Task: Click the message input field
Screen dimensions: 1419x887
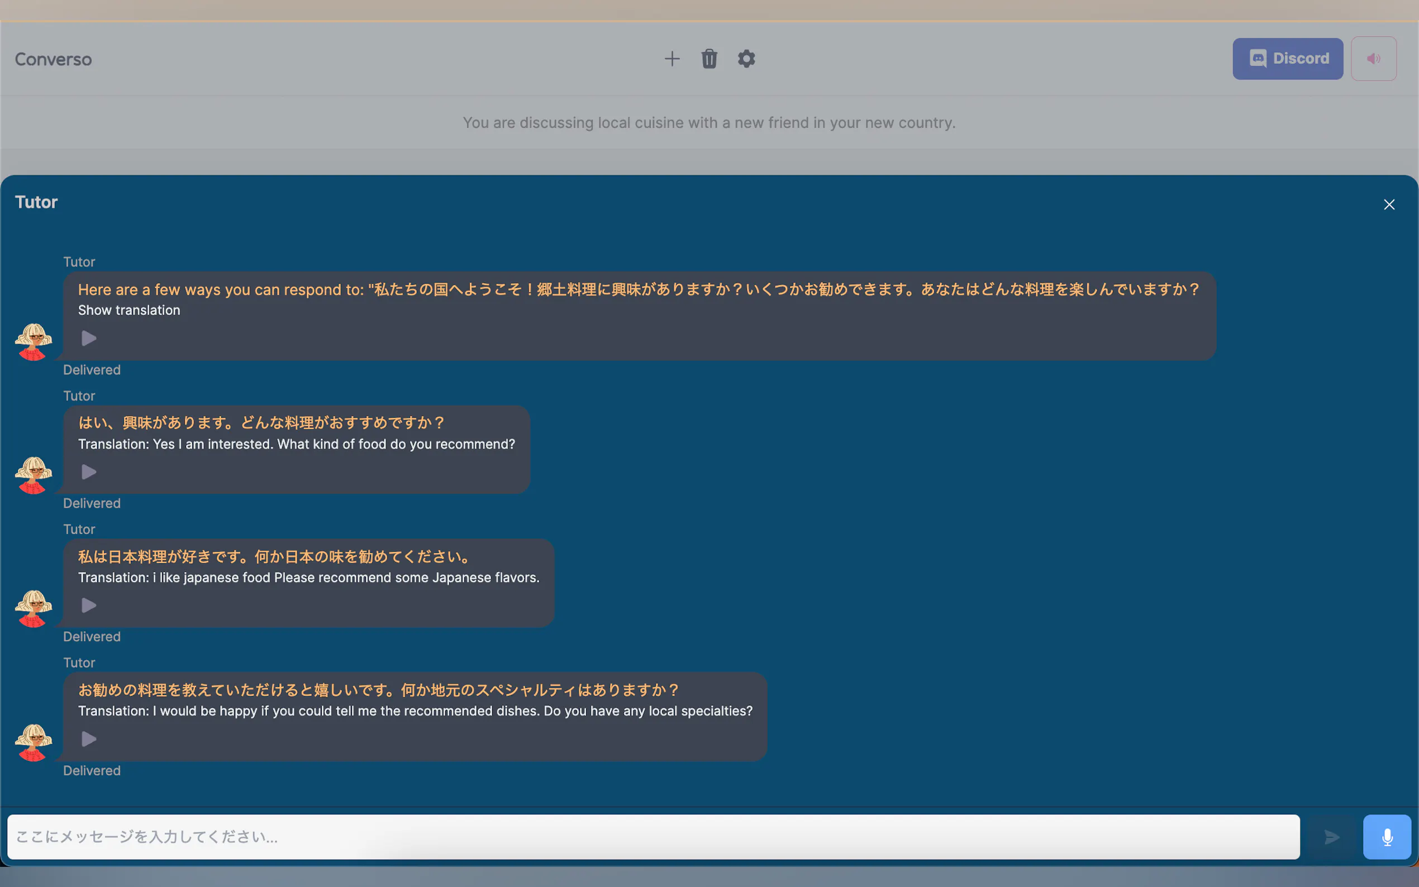Action: 653,837
